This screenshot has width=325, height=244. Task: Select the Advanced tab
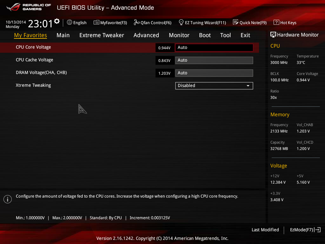(x=146, y=35)
